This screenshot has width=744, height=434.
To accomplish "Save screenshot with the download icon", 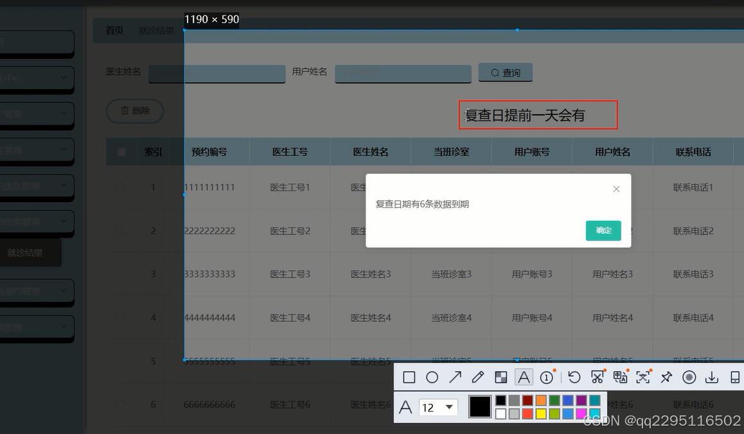I will [712, 378].
